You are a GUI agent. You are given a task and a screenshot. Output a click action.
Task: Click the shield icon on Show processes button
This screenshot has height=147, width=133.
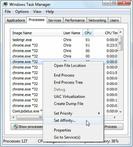16,126
